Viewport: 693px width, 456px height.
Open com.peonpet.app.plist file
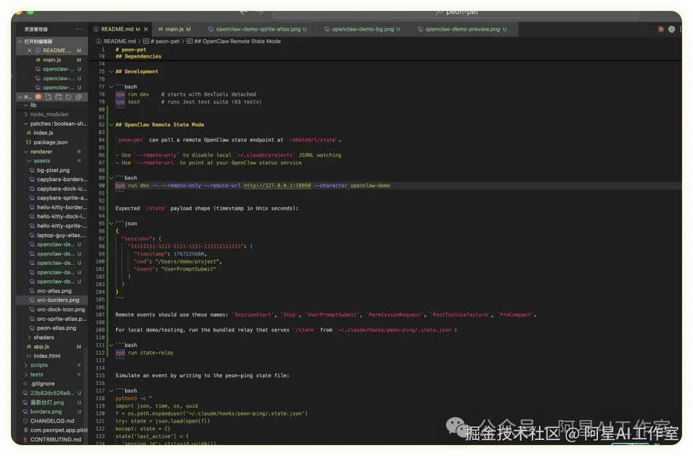click(x=52, y=430)
